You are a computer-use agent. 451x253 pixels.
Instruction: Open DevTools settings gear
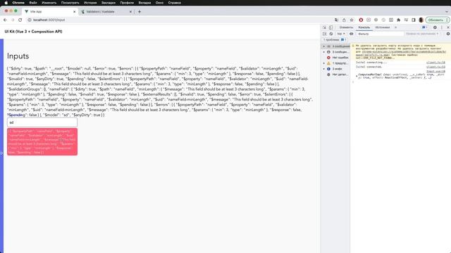pos(435,27)
